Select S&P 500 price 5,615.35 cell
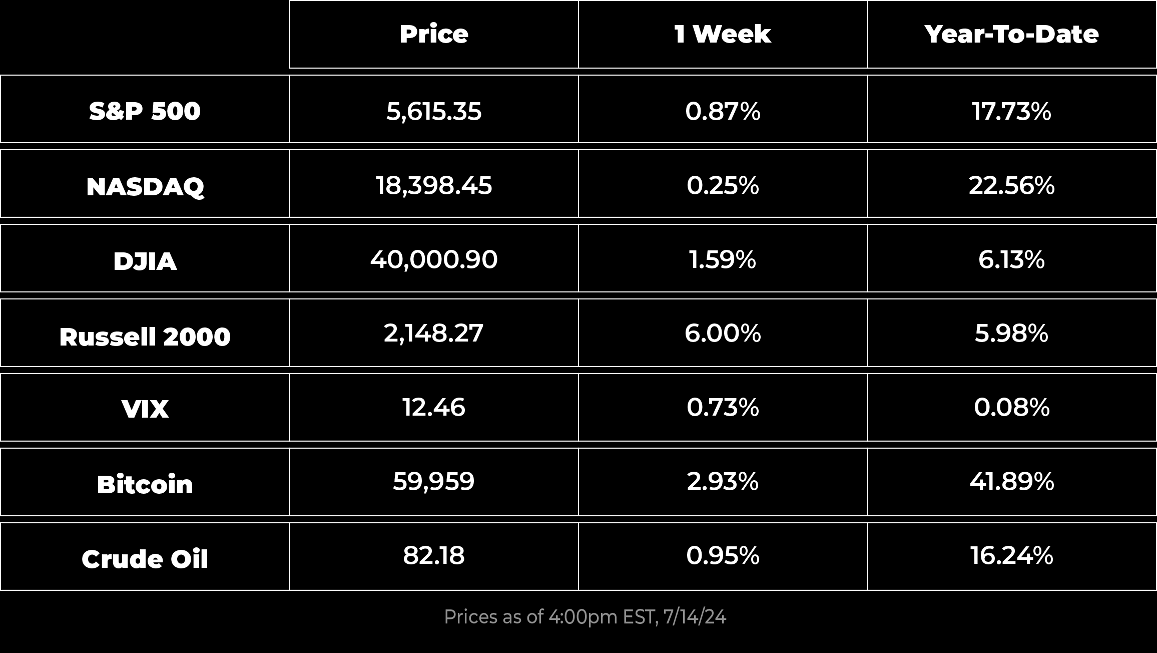 (434, 109)
